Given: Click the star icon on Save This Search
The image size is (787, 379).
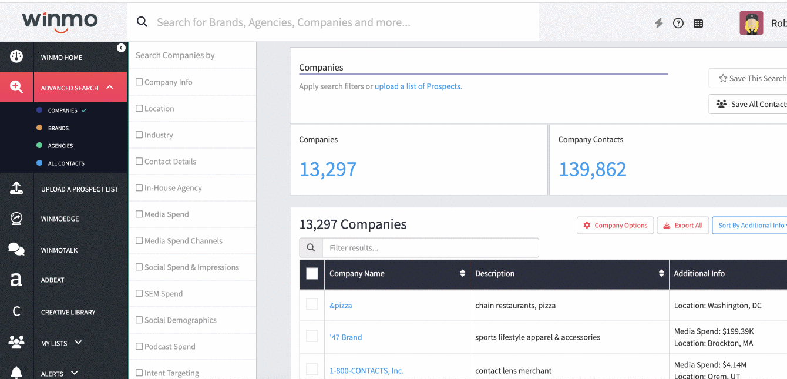Looking at the screenshot, I should (x=723, y=78).
